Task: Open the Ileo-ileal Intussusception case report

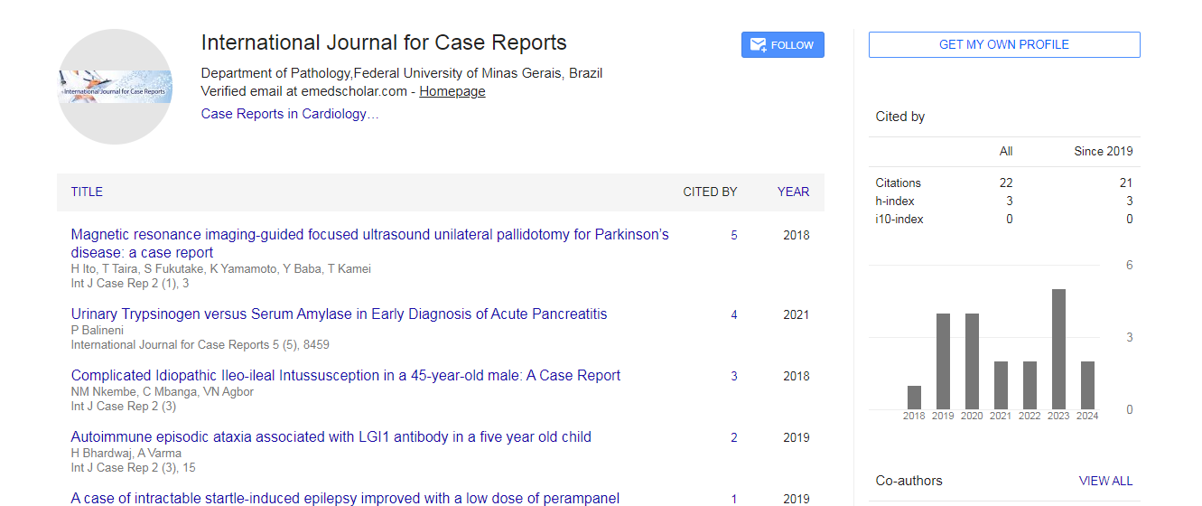Action: click(345, 376)
